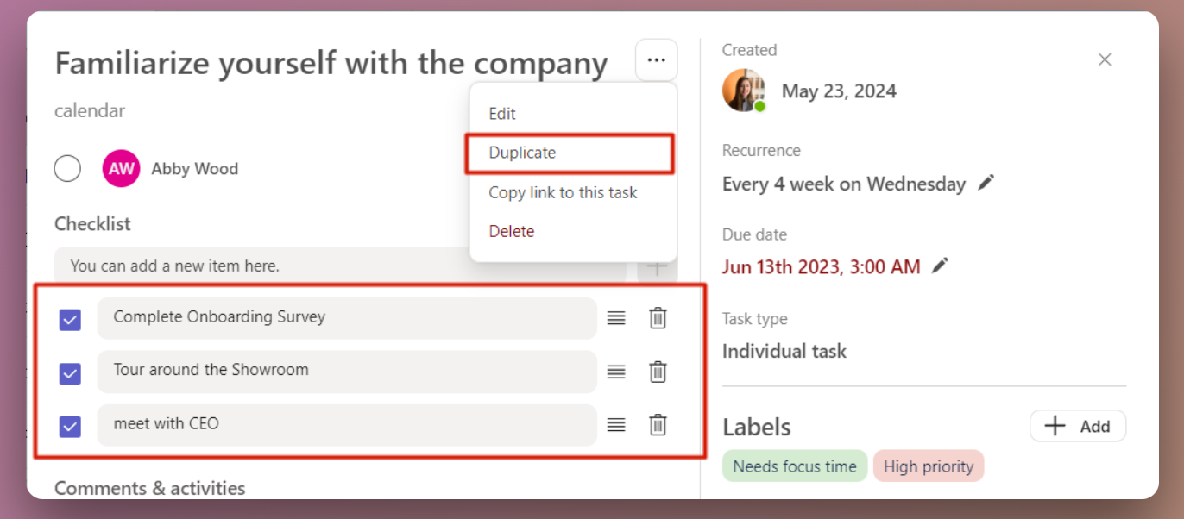Select "Copy link to this task"

[563, 192]
